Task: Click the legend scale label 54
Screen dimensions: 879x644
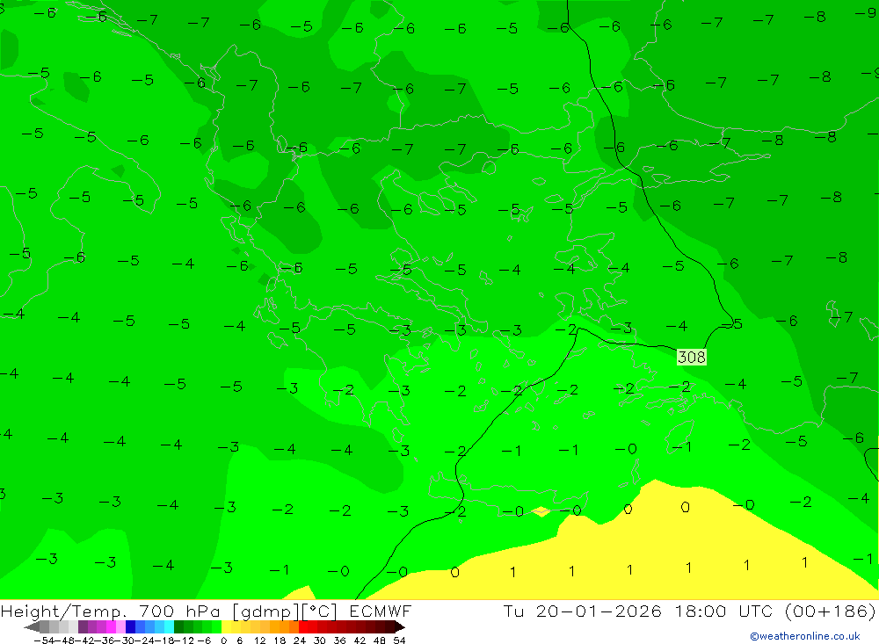Action: click(399, 640)
